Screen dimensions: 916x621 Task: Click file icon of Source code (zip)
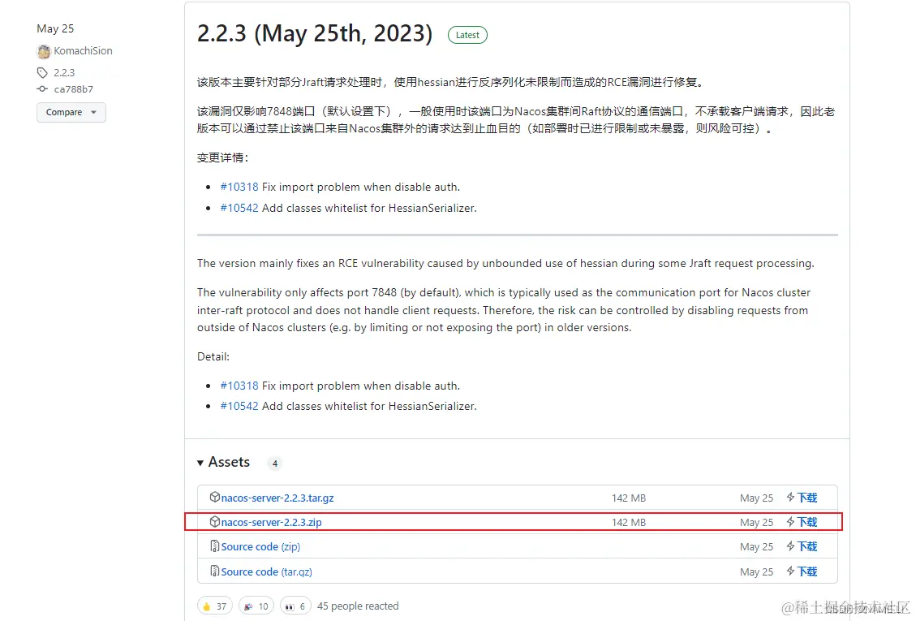click(214, 546)
